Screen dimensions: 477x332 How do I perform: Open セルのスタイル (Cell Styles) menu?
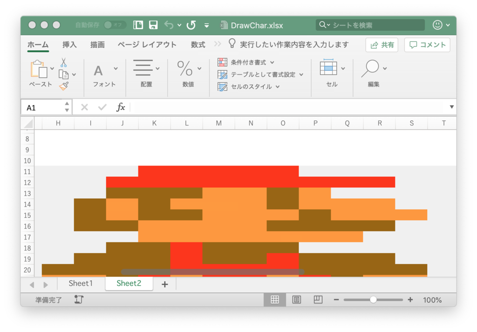249,87
